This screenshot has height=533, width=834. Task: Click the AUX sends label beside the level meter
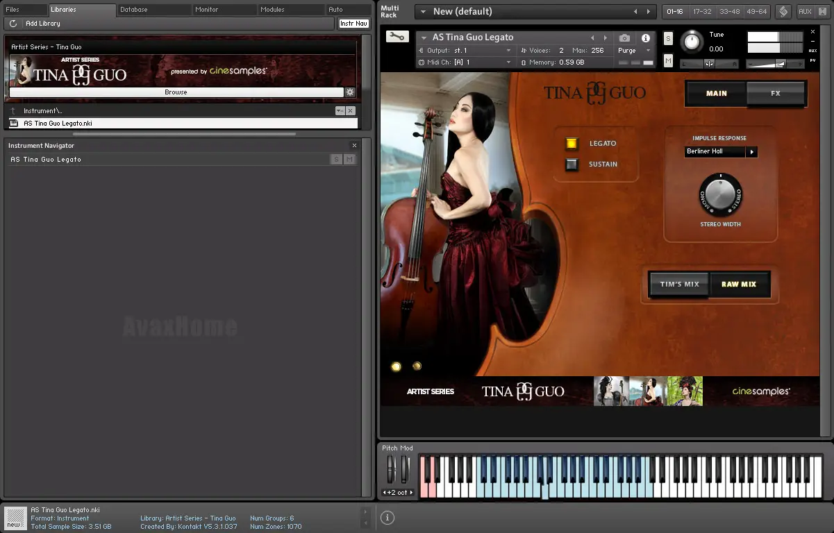pyautogui.click(x=812, y=51)
